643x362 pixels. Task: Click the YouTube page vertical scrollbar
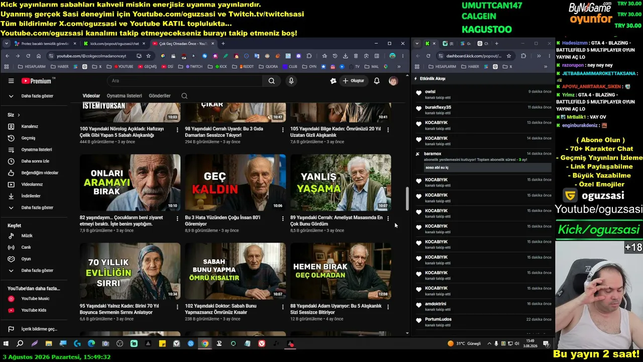click(407, 199)
